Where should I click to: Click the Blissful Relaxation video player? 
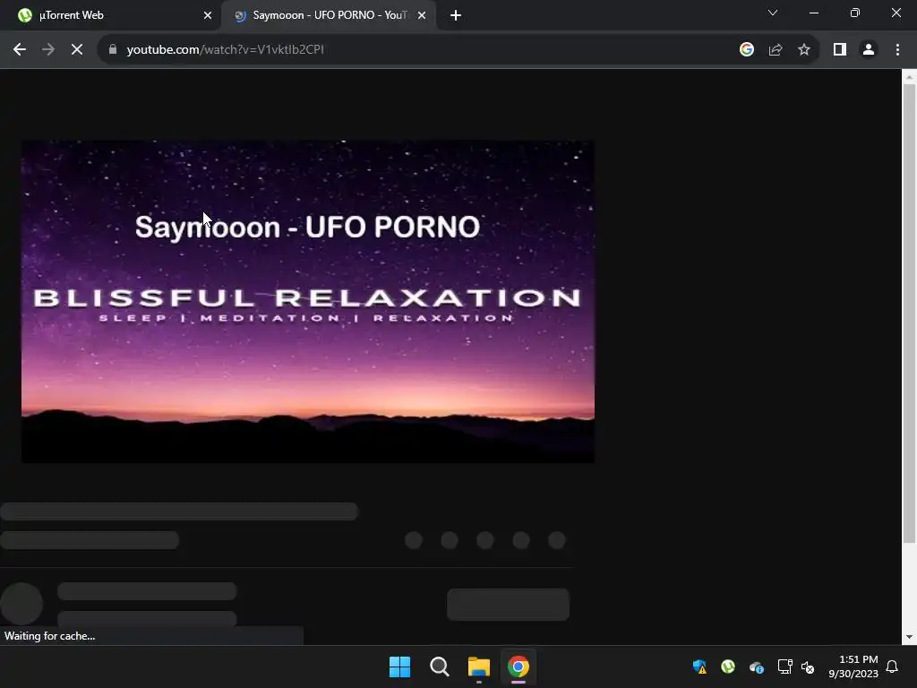(x=308, y=301)
